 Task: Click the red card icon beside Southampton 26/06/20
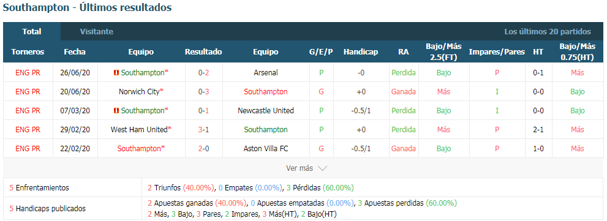[x=116, y=72]
